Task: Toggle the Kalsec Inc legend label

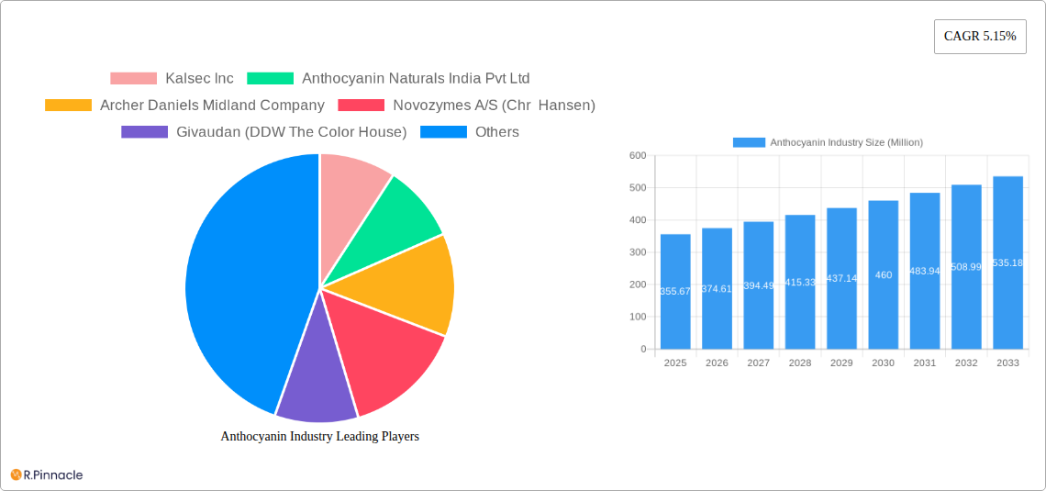Action: coord(199,78)
